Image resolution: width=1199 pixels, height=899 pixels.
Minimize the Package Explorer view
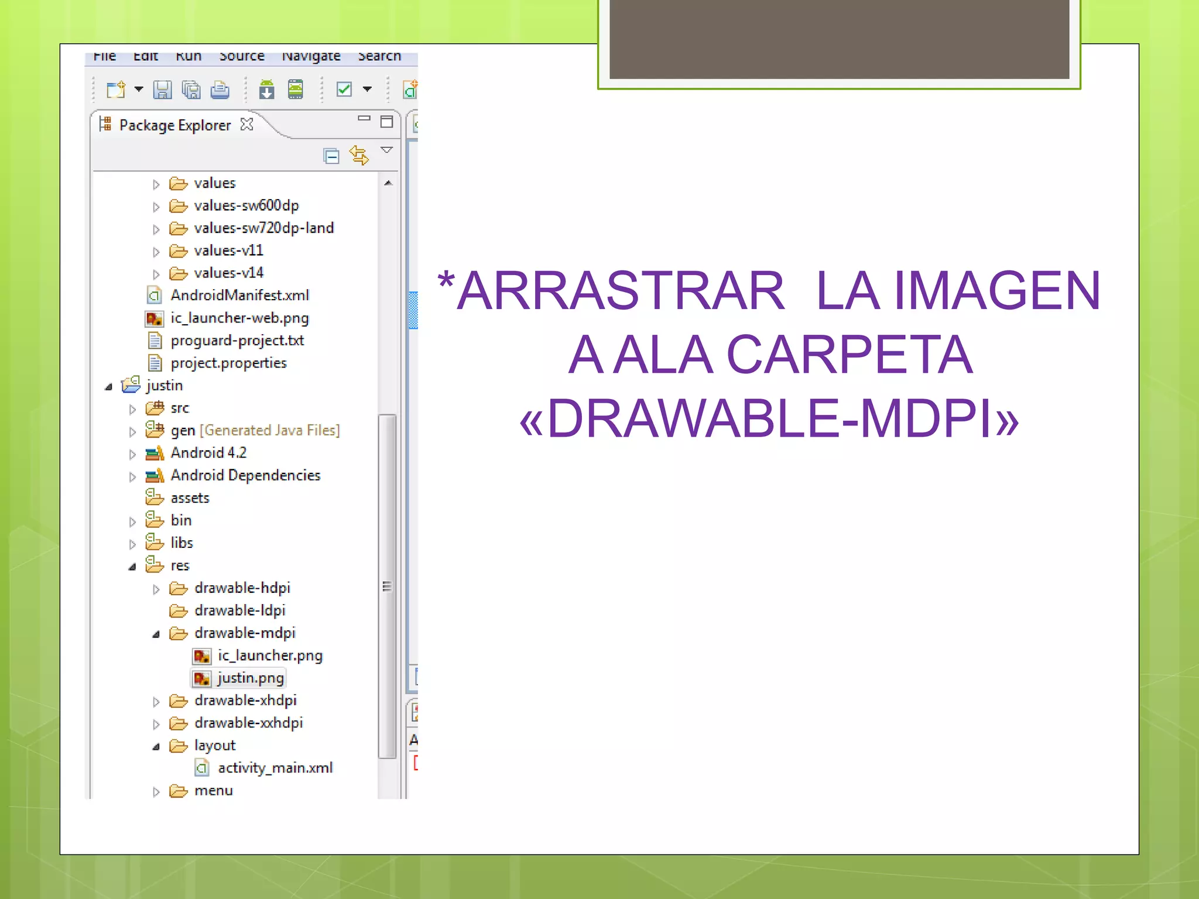click(x=364, y=119)
